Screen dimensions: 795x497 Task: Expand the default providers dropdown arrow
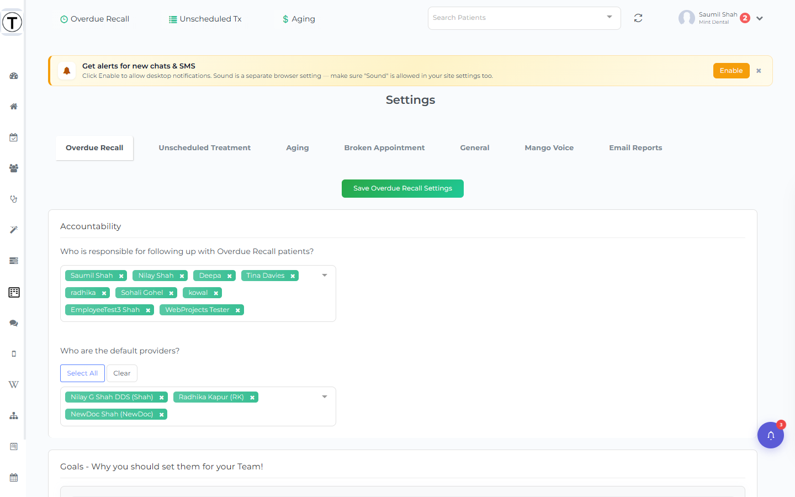coord(325,396)
